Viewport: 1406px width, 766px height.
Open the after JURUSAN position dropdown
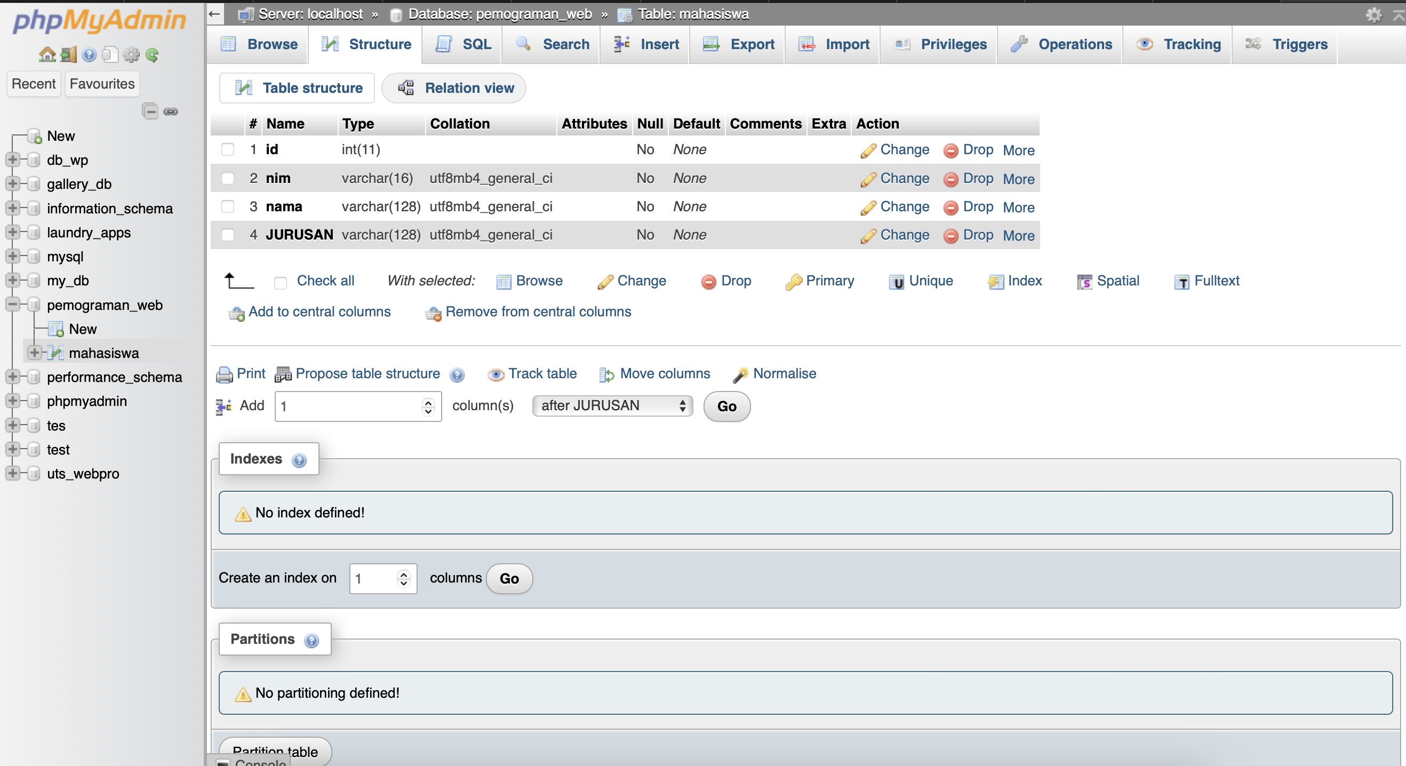click(x=612, y=406)
